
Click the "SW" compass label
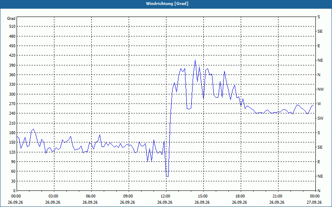click(320, 118)
